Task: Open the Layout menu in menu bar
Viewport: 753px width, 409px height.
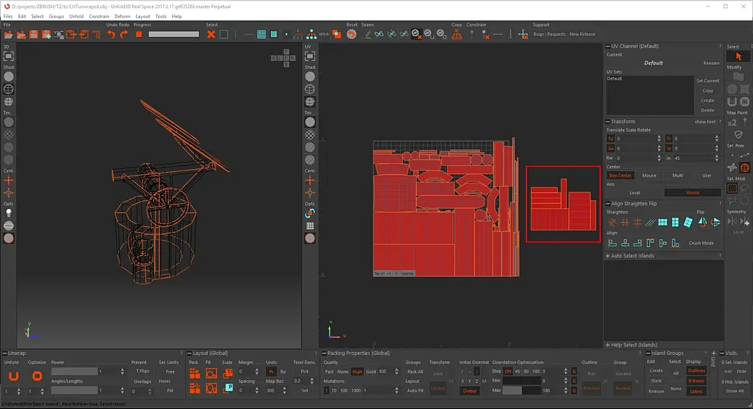Action: (142, 16)
